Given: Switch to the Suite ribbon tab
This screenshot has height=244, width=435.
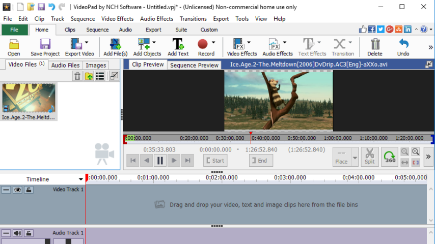Looking at the screenshot, I should tap(181, 29).
